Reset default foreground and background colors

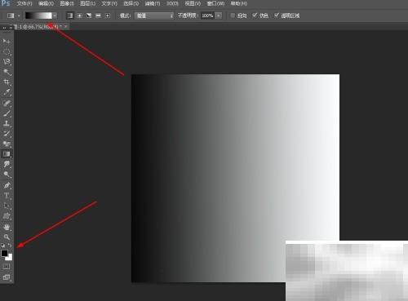pyautogui.click(x=3, y=246)
